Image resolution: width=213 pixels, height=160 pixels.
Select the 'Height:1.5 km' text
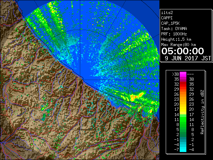point(176,39)
